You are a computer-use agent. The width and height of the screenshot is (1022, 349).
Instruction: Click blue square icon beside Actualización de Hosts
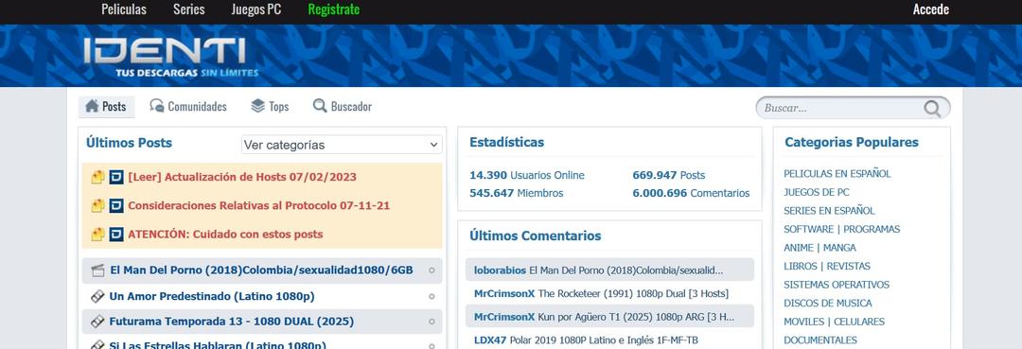coord(116,177)
